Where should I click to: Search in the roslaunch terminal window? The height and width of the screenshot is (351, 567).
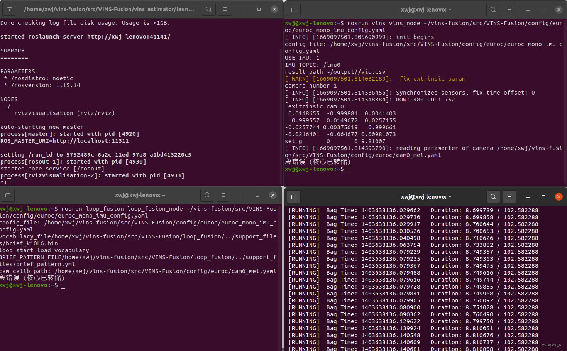point(209,9)
